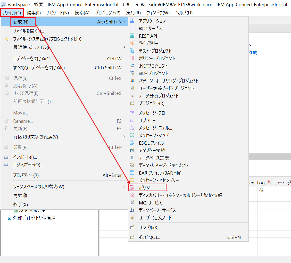Click the BAR ファイル icon

(132, 172)
